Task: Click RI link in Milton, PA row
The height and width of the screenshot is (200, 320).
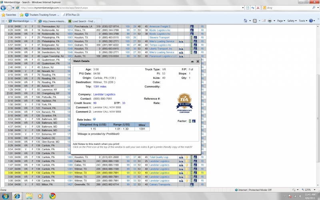Action: coord(202,184)
